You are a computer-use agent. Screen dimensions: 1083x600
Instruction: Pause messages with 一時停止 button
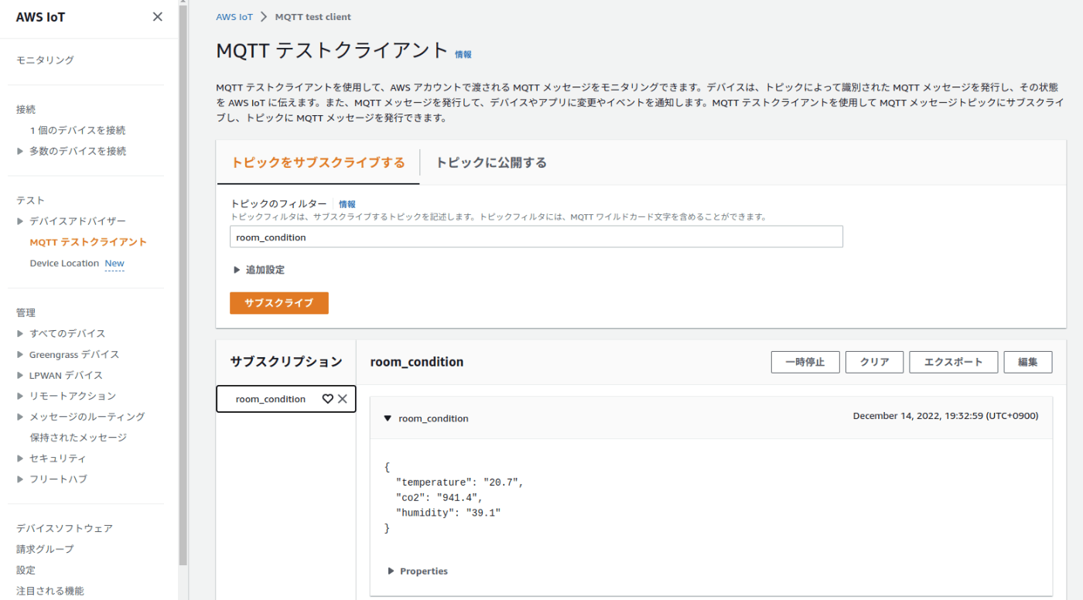point(805,362)
